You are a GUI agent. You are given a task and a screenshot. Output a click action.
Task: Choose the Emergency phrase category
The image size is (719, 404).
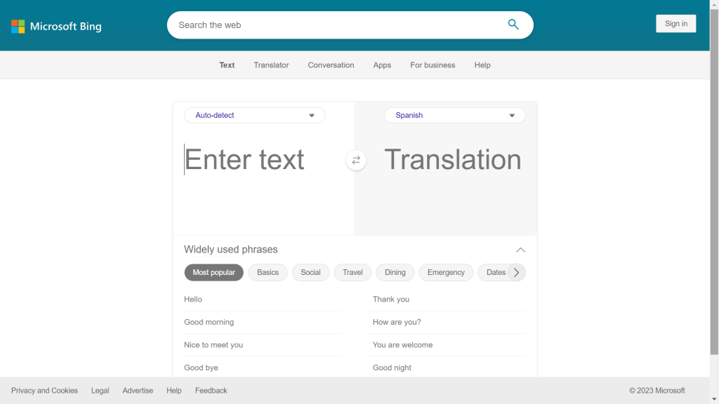point(446,273)
